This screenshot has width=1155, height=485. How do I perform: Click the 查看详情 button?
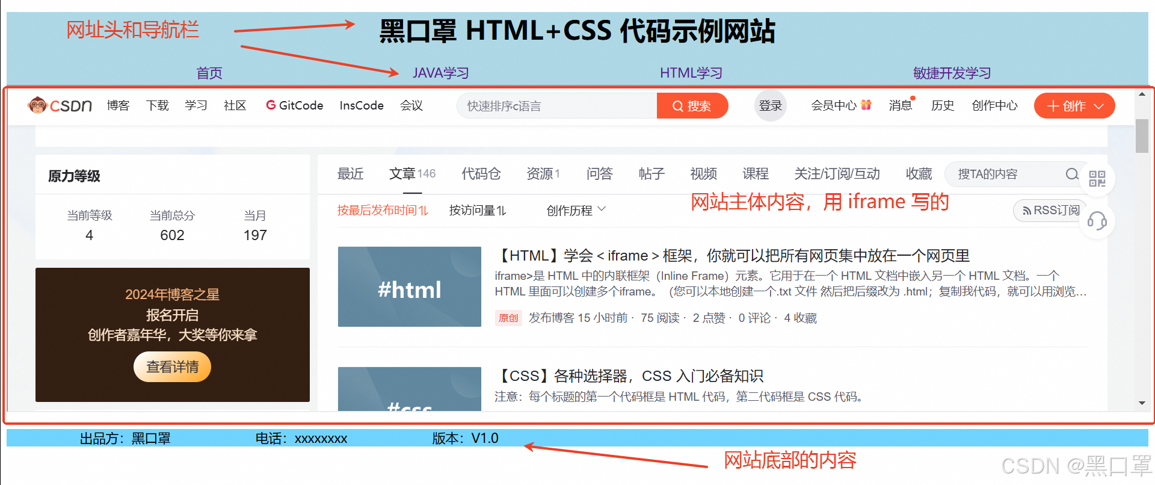click(x=172, y=366)
